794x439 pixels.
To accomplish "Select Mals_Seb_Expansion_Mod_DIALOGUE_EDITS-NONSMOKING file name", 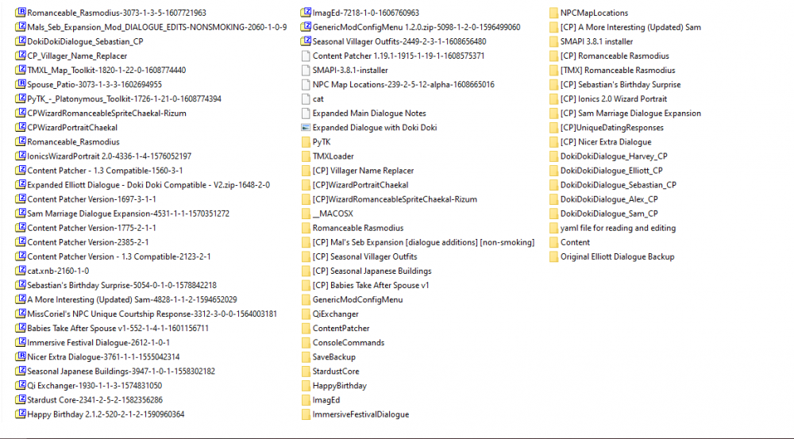I will pos(157,27).
